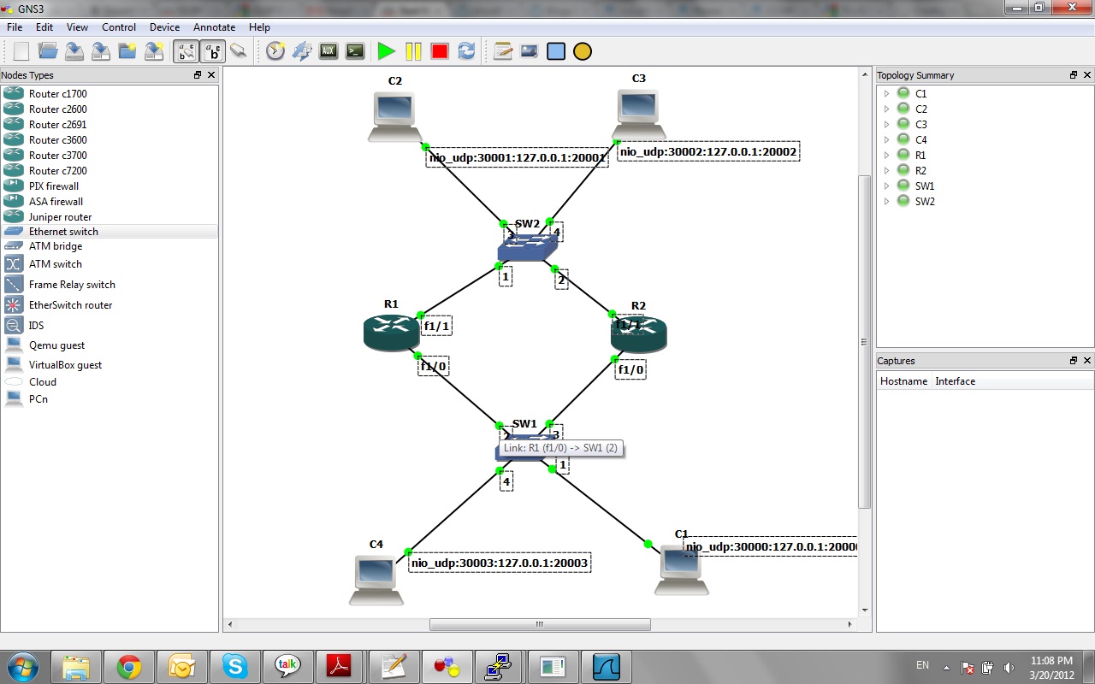Open console to all AUX ports
The width and height of the screenshot is (1095, 684).
pos(328,51)
